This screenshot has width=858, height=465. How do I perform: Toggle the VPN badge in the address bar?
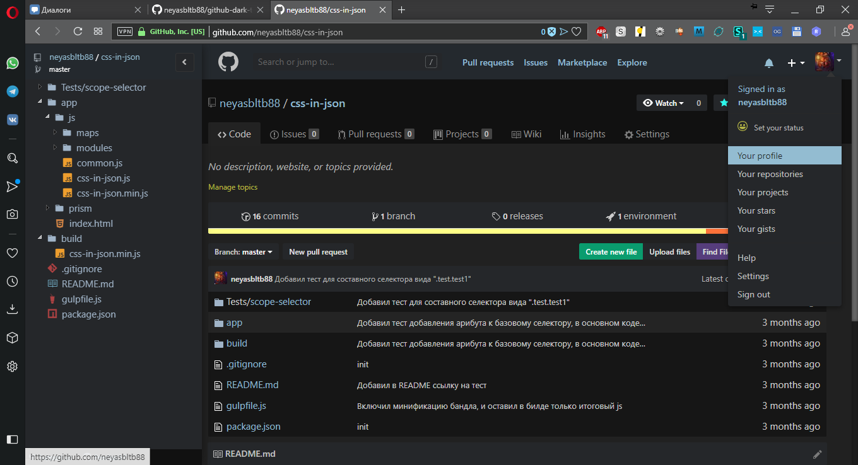point(125,32)
